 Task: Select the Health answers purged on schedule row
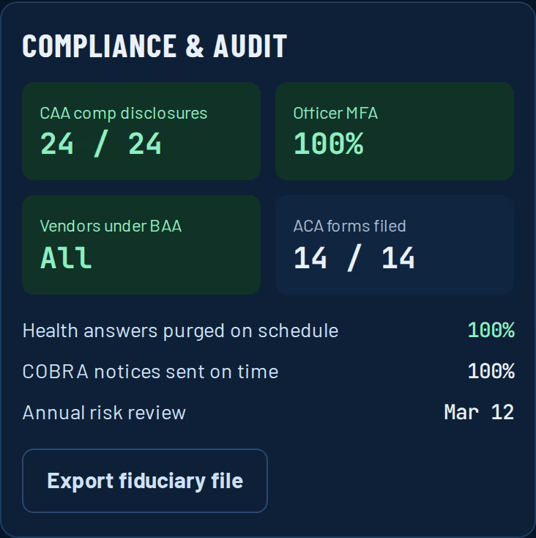(268, 331)
